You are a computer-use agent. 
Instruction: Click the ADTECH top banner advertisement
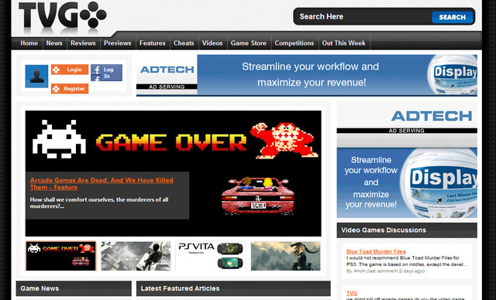307,75
